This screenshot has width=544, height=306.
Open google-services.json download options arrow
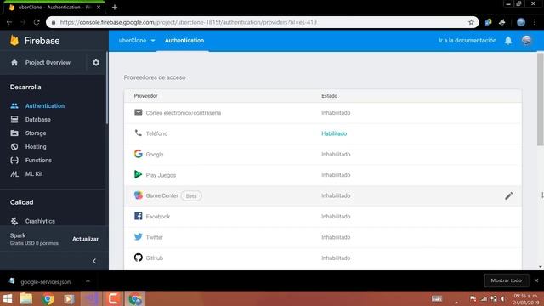(x=88, y=281)
